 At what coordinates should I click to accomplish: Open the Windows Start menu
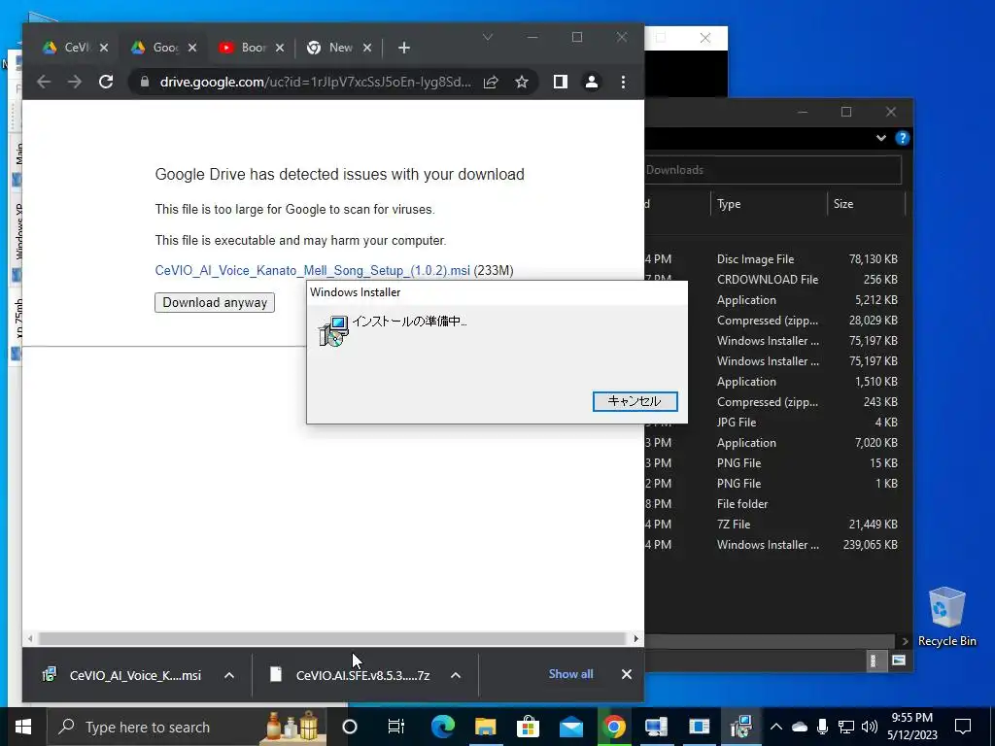point(23,727)
